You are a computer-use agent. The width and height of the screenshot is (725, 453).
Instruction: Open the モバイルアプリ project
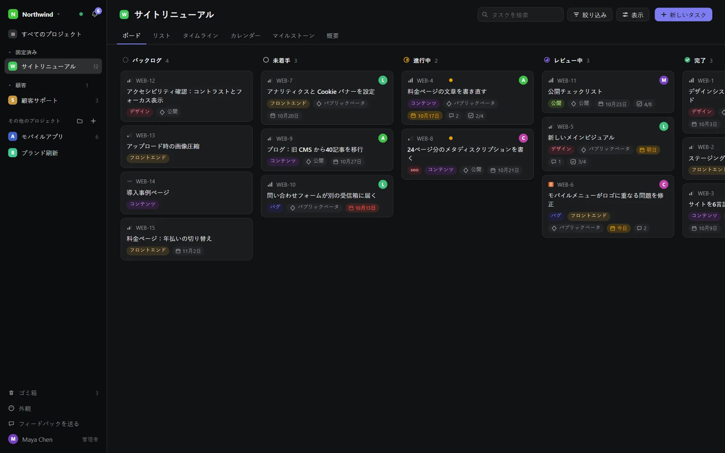[x=53, y=137]
